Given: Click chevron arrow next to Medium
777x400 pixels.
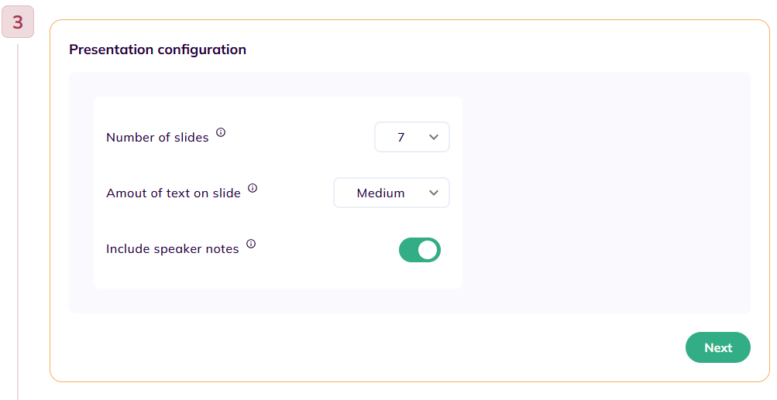Looking at the screenshot, I should [434, 193].
